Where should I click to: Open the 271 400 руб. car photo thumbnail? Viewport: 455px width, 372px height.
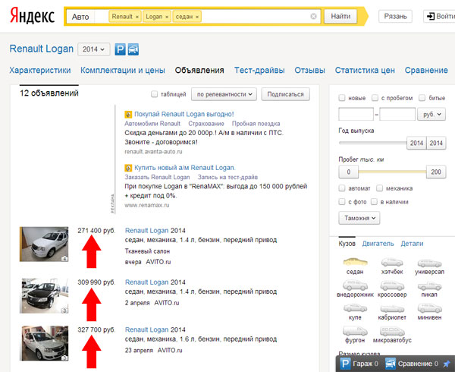coord(44,244)
